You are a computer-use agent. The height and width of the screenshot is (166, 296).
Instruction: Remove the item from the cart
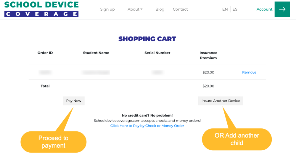coord(249,72)
